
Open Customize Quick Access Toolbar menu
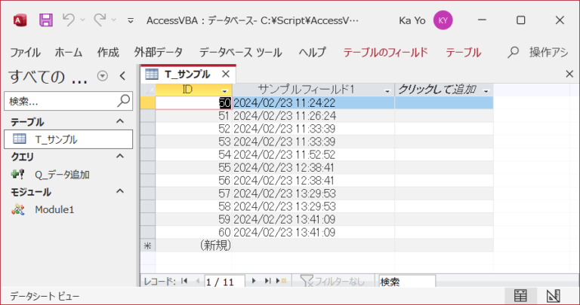click(131, 20)
